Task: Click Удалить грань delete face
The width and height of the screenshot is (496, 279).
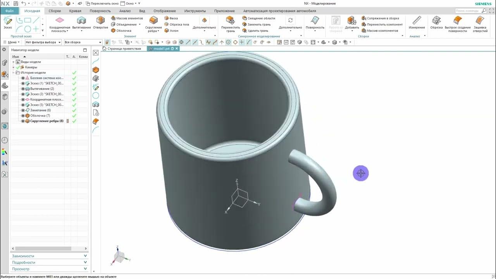Action: [255, 31]
